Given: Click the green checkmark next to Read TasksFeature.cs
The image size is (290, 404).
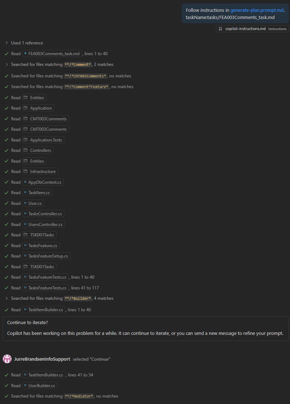Looking at the screenshot, I should tap(7, 245).
